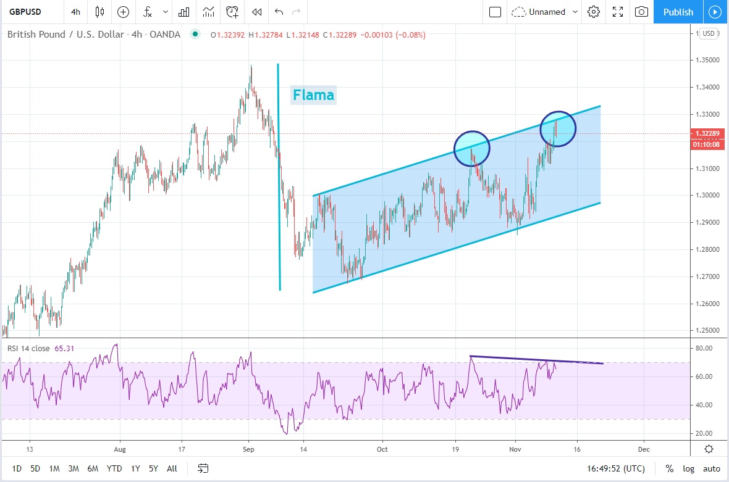This screenshot has width=729, height=482.
Task: Select the All date range
Action: [172, 468]
